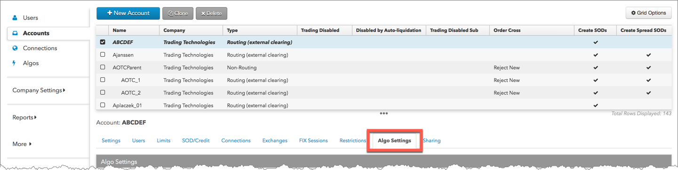Click the gear icon in Grid Options
678x170 pixels.
click(633, 13)
